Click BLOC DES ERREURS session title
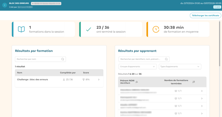The height and width of the screenshot is (117, 222). coord(19,3)
